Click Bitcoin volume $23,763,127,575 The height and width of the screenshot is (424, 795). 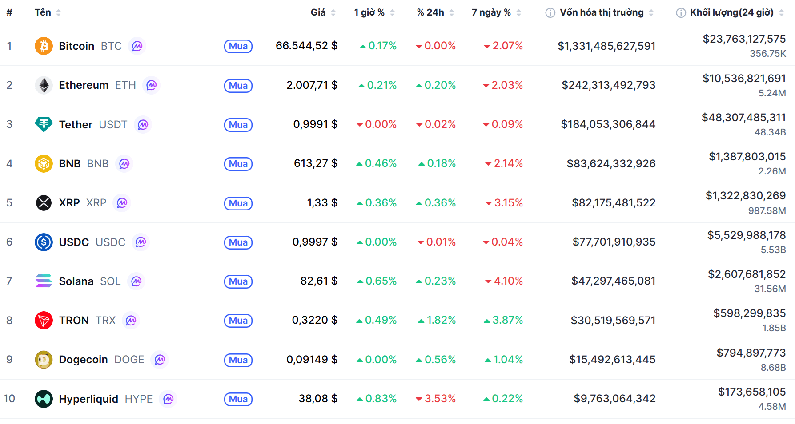(744, 39)
